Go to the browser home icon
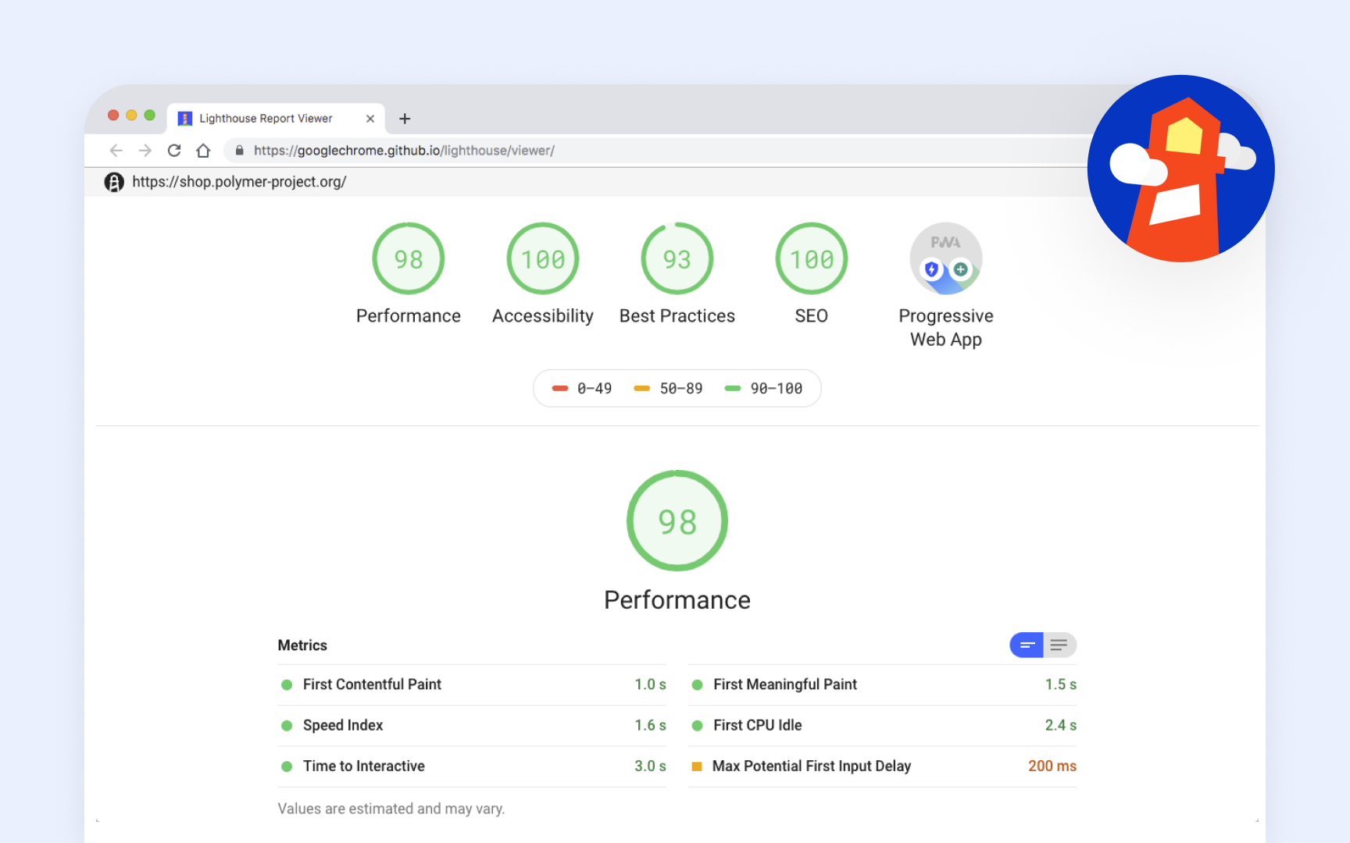This screenshot has width=1350, height=843. coord(203,151)
